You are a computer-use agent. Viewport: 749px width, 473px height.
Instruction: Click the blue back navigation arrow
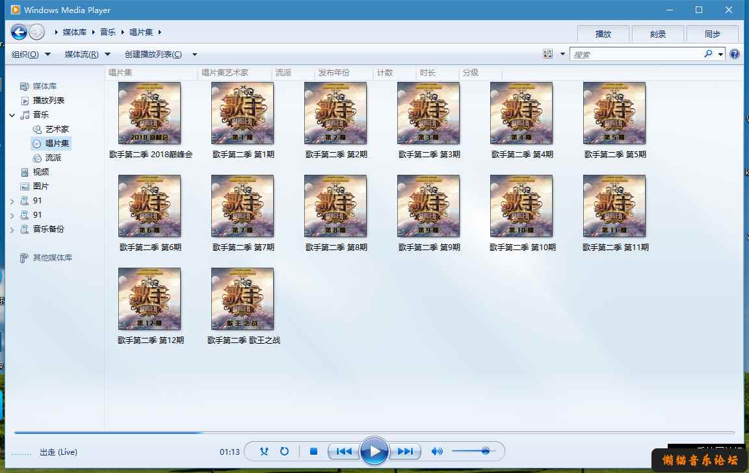coord(19,32)
